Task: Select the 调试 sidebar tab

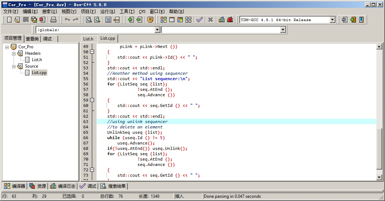Action: pyautogui.click(x=47, y=39)
